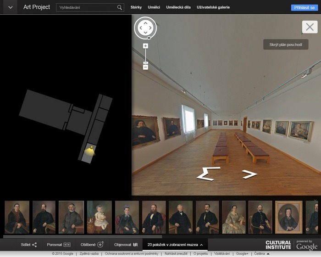Click the zoom slider track
321x257 pixels.
(145, 56)
